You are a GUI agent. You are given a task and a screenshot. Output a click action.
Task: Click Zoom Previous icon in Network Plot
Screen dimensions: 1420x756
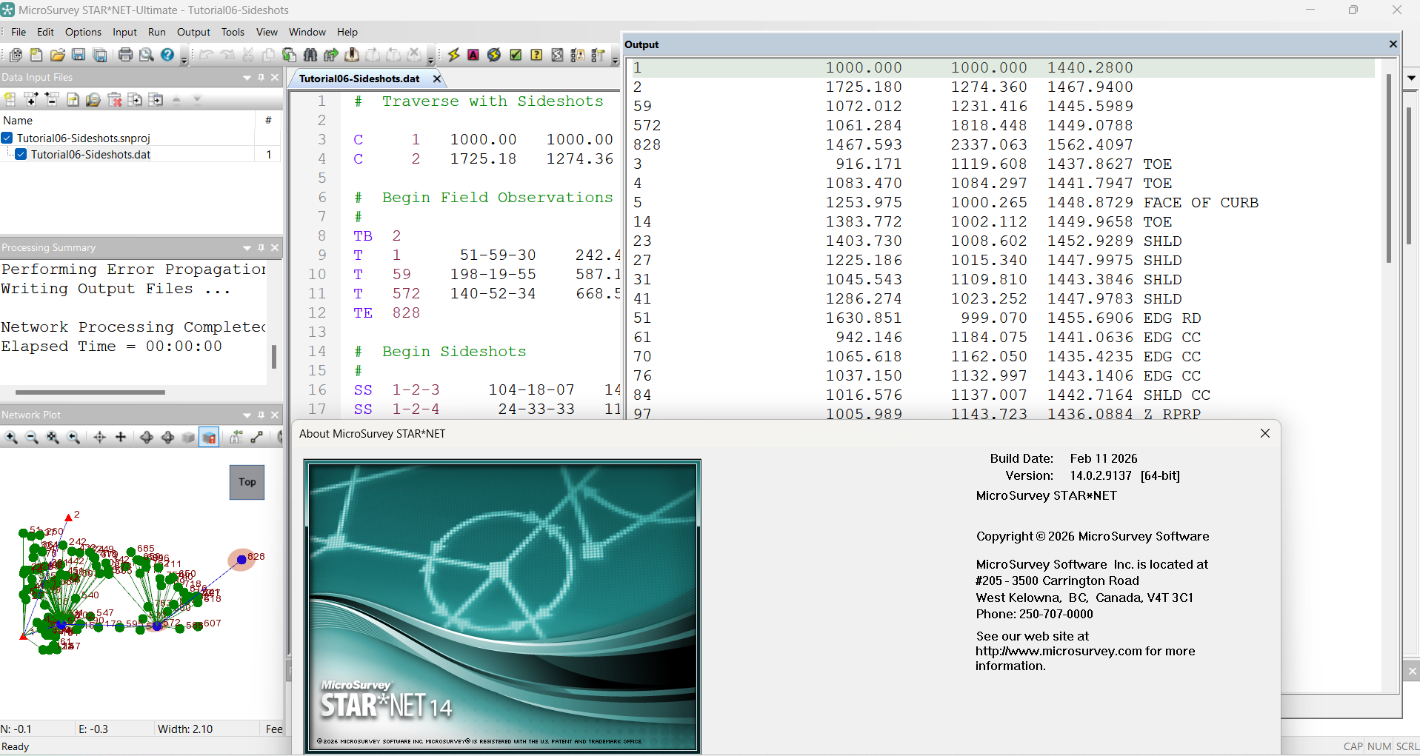pyautogui.click(x=73, y=438)
